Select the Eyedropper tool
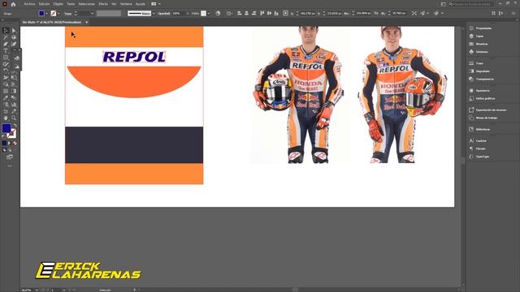520x292 pixels. [x=6, y=97]
